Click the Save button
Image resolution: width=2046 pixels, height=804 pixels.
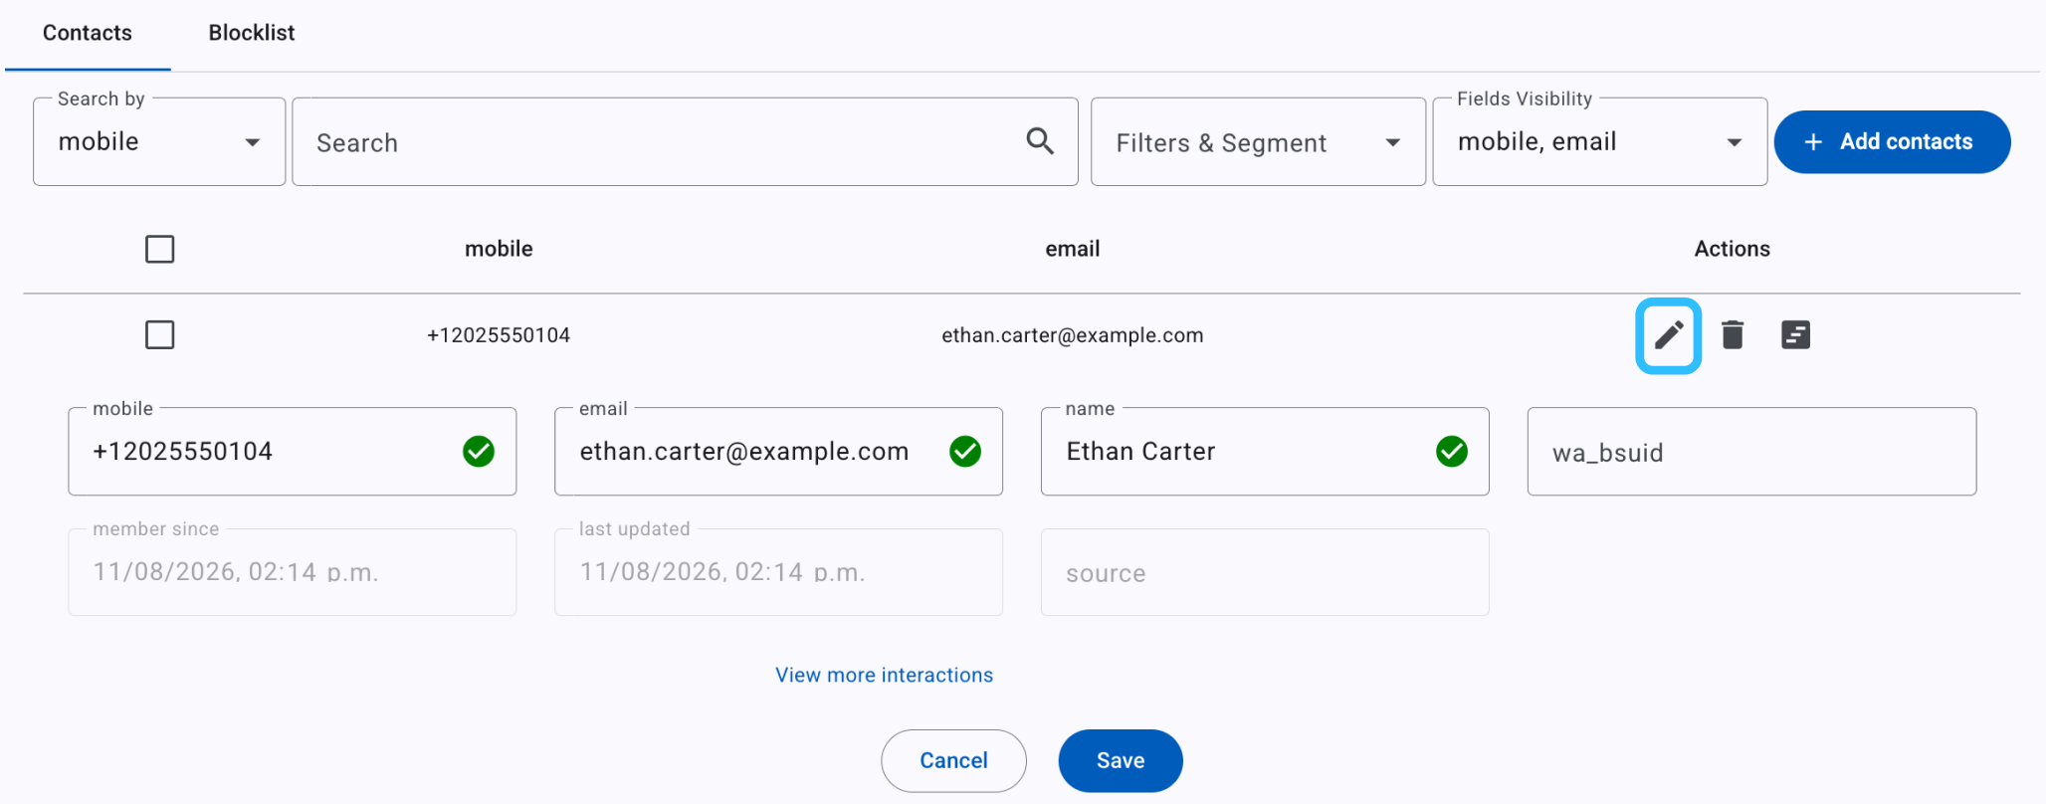click(x=1121, y=761)
